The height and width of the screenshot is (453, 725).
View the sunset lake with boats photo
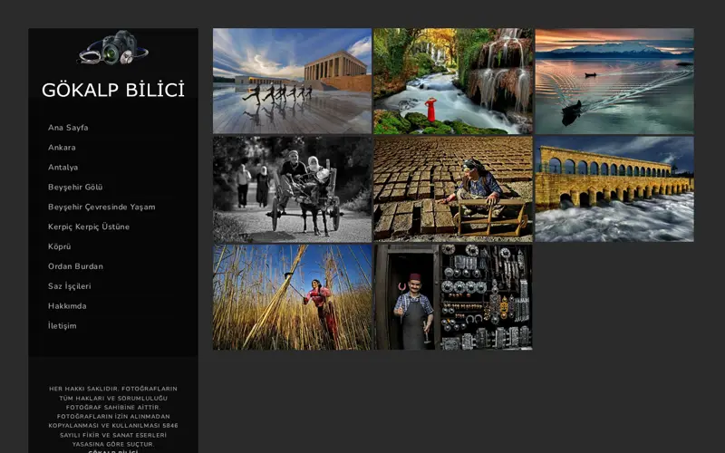click(x=614, y=82)
